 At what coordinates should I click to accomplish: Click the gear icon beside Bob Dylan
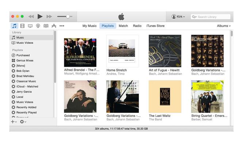tap(14, 71)
